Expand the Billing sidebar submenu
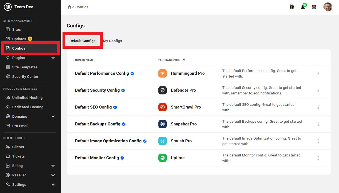 53,166
